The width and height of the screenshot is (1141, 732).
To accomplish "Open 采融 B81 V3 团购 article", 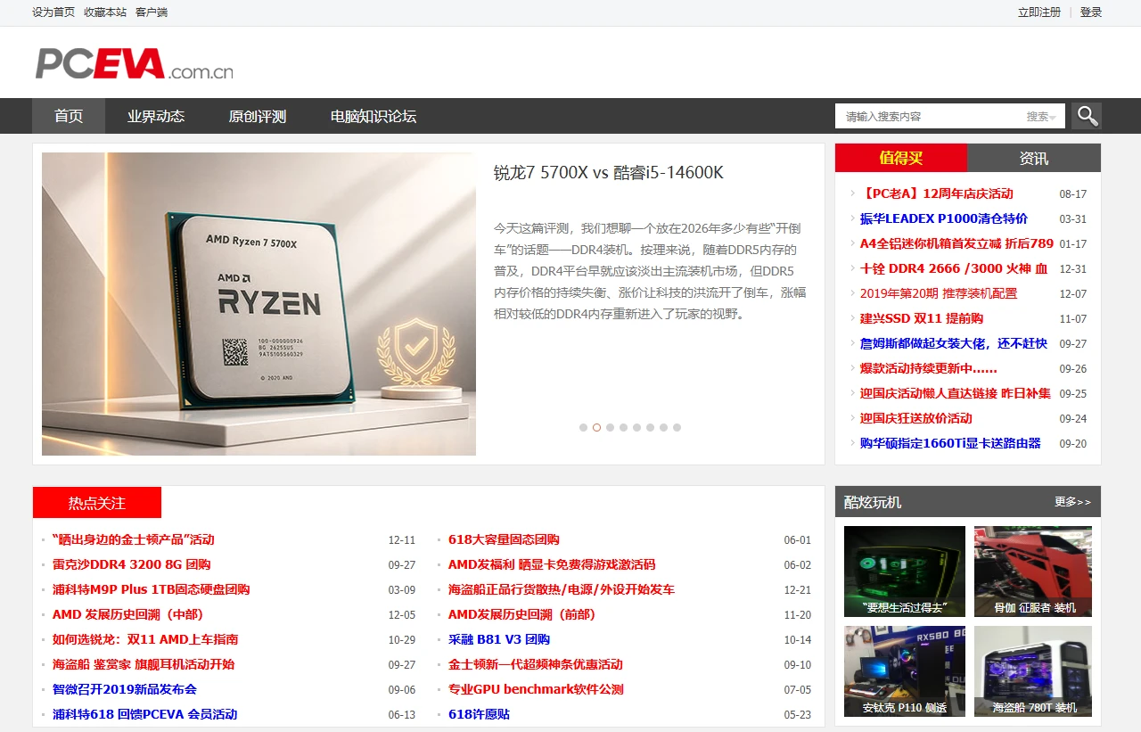I will click(499, 639).
